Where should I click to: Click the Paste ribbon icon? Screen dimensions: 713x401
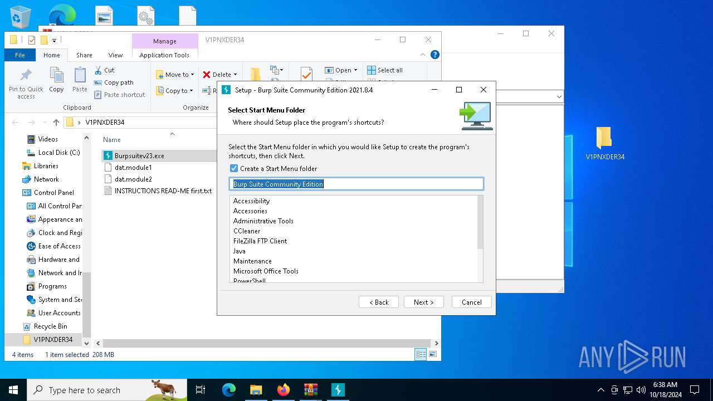coord(80,80)
